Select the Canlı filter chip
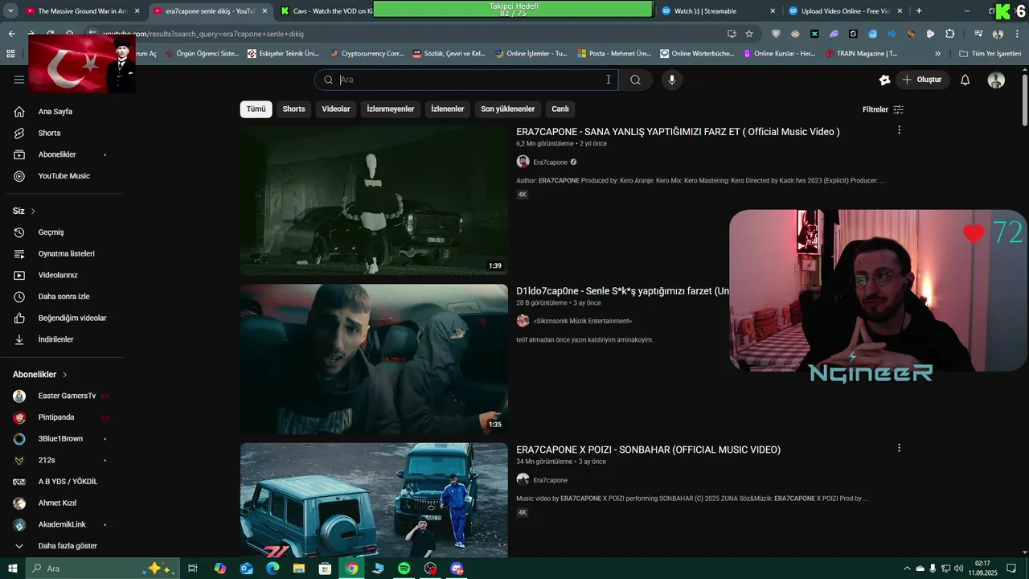Screen dimensions: 1029x579 (x=560, y=109)
